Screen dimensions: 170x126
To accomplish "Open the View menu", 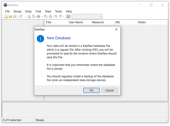I will (48, 11).
